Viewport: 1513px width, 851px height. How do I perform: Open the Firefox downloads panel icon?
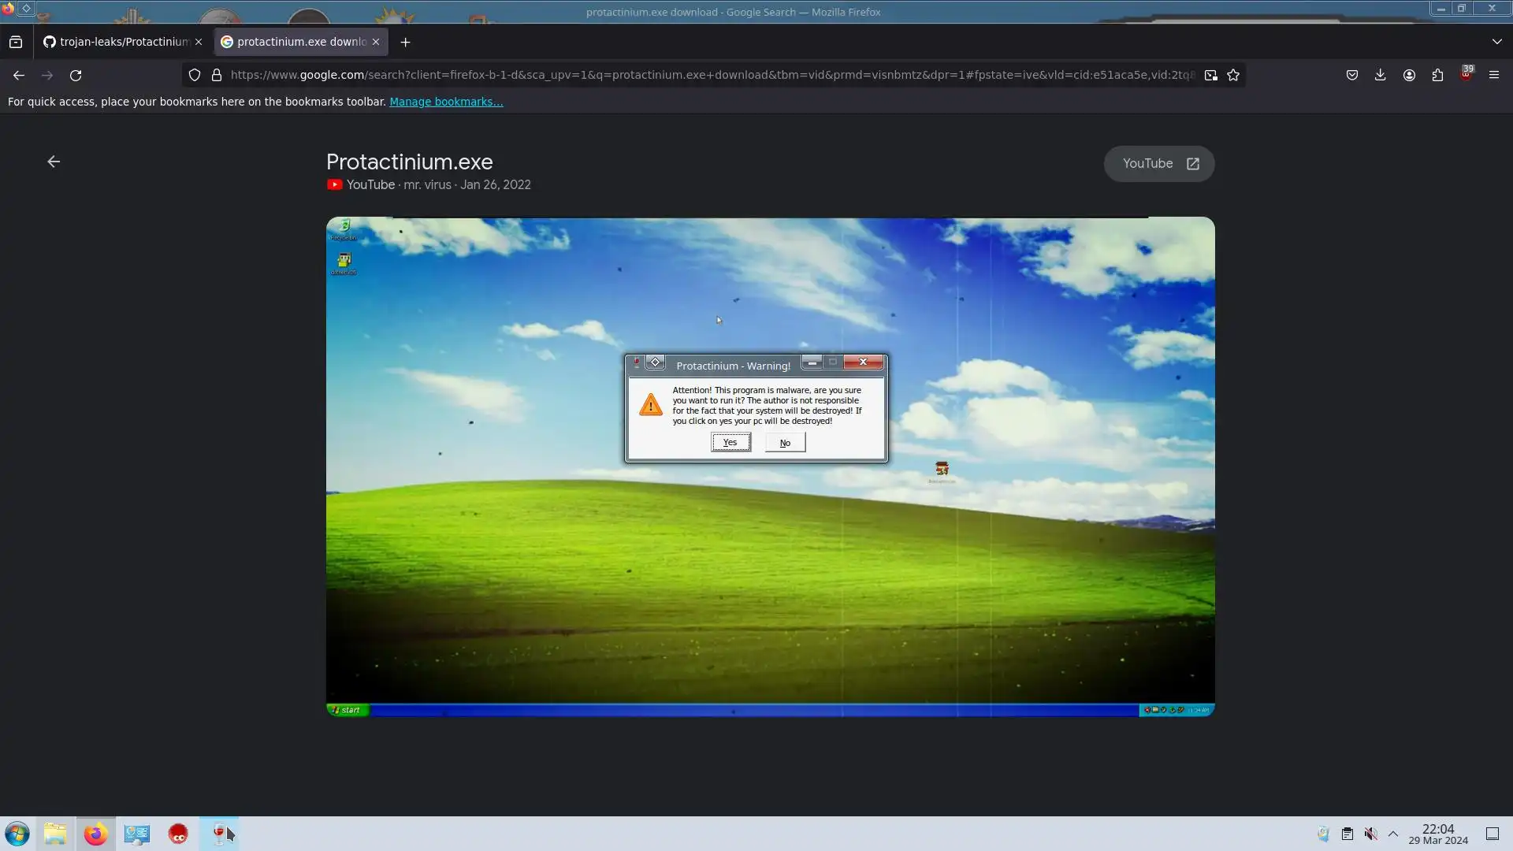pos(1380,75)
